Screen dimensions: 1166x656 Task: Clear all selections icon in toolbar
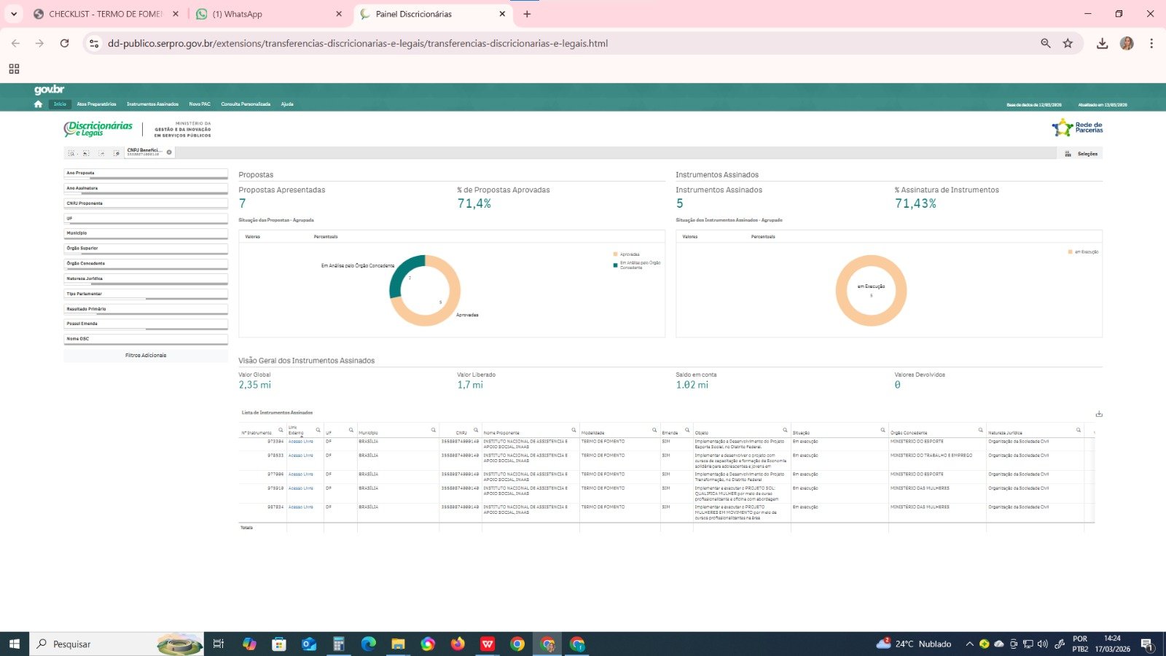coord(116,153)
